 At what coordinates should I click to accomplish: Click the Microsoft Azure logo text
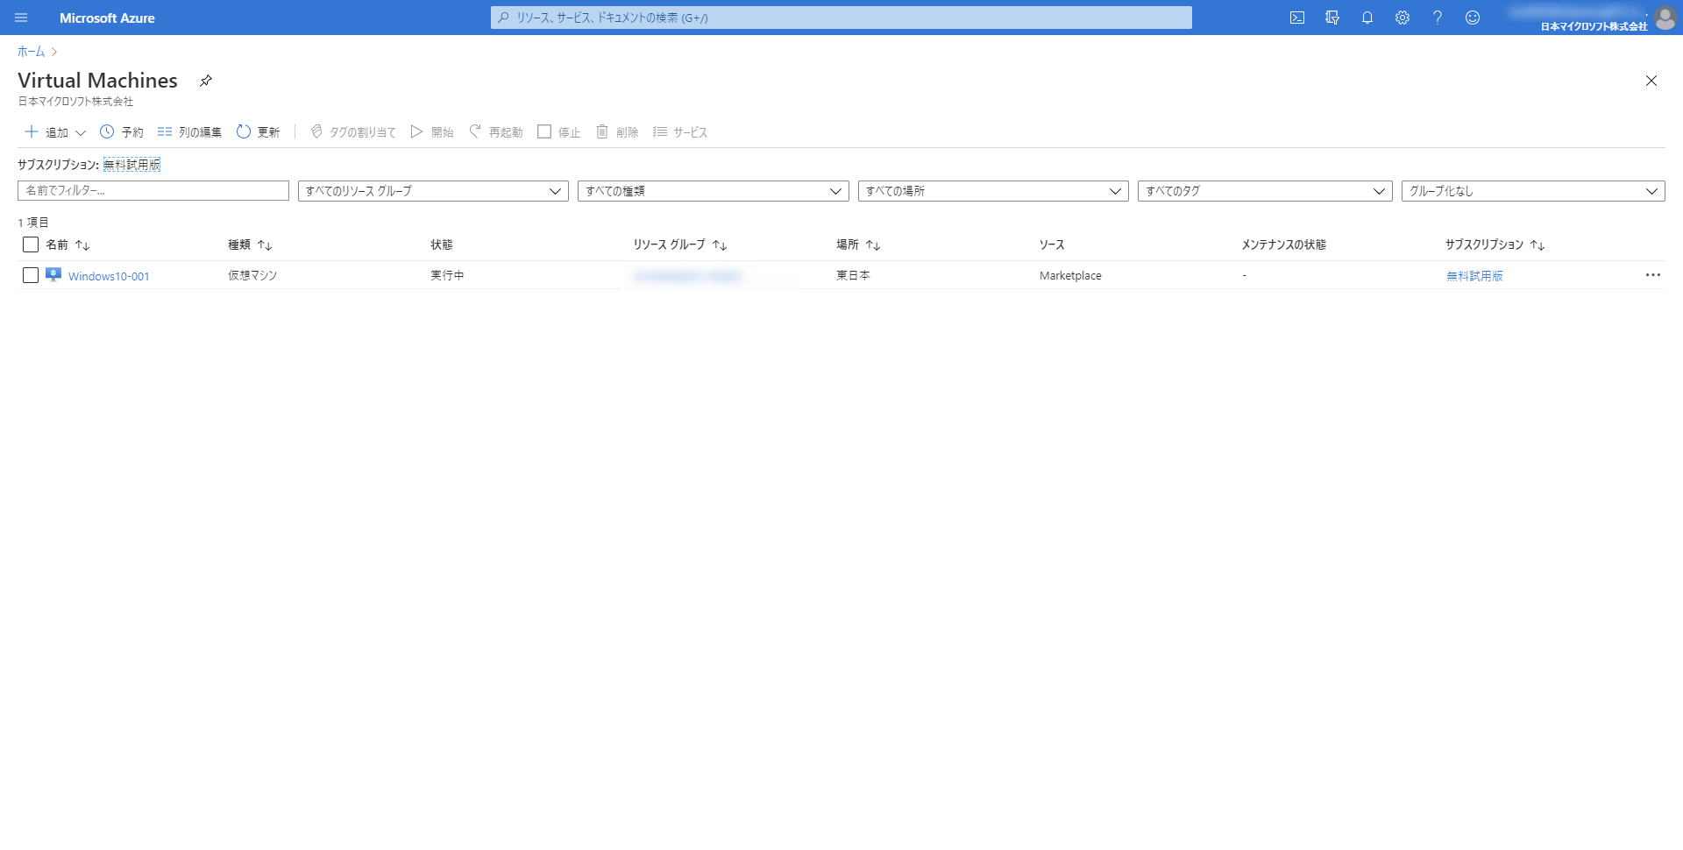point(107,18)
